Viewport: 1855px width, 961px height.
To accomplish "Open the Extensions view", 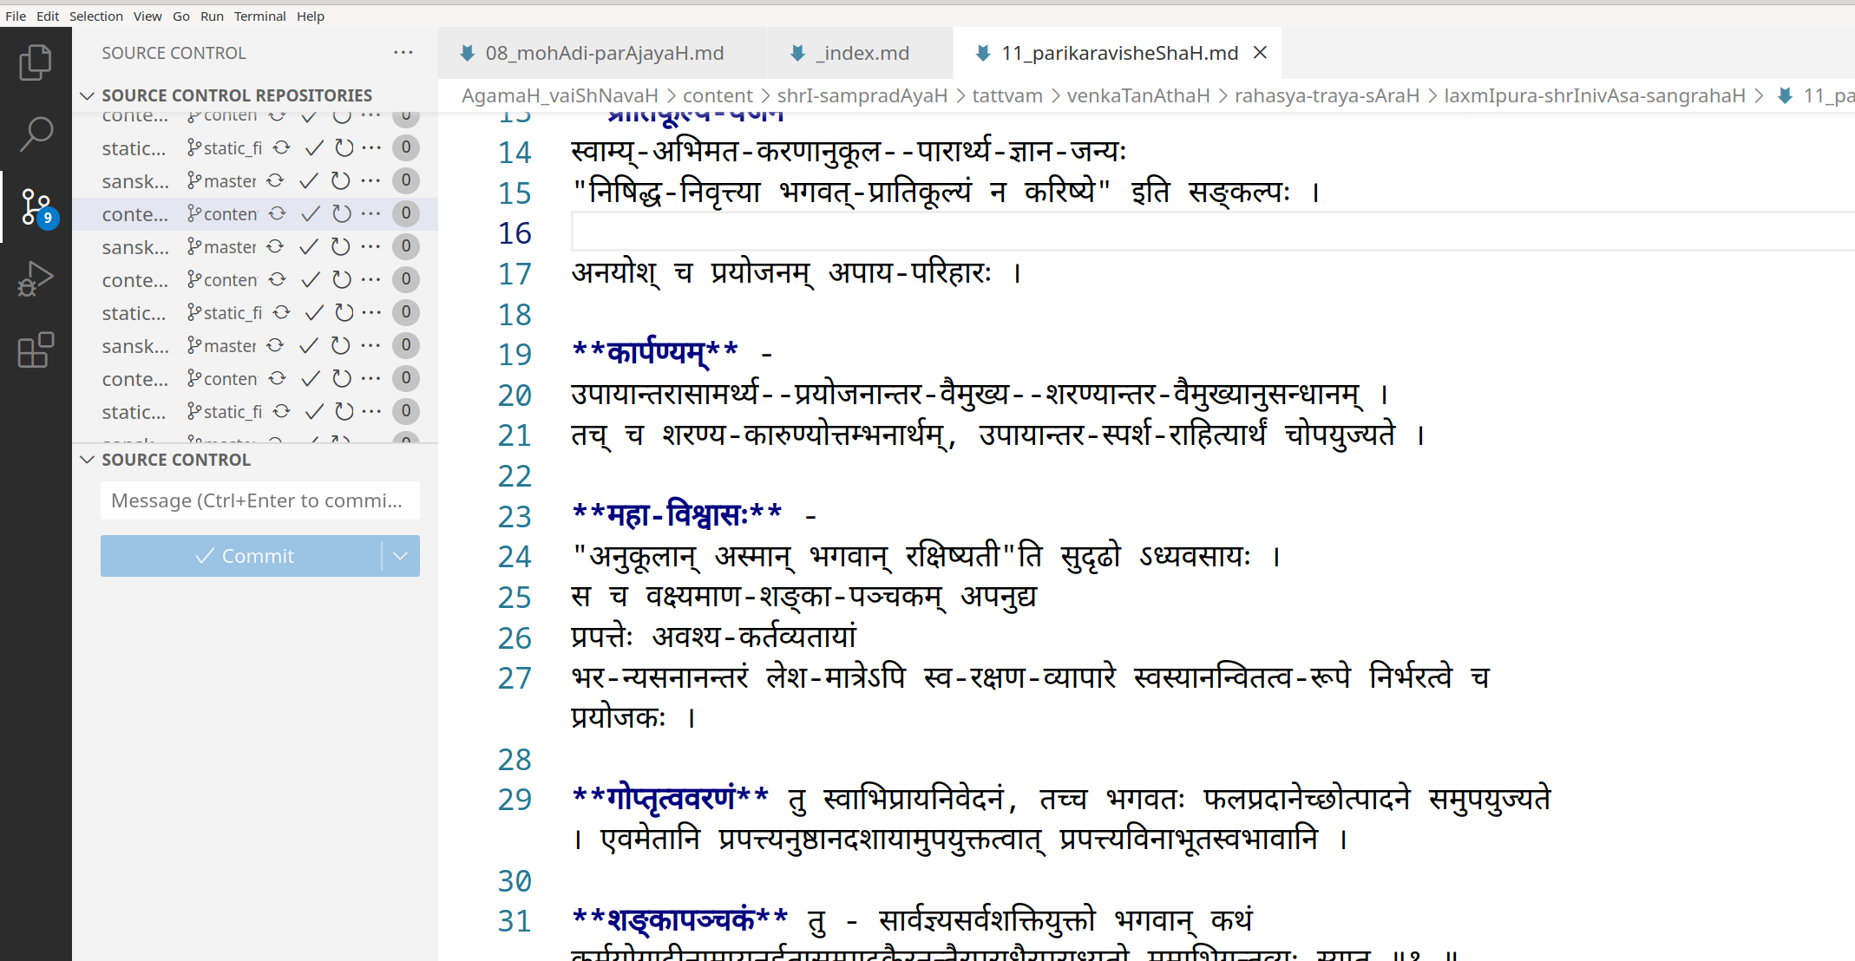I will click(36, 350).
